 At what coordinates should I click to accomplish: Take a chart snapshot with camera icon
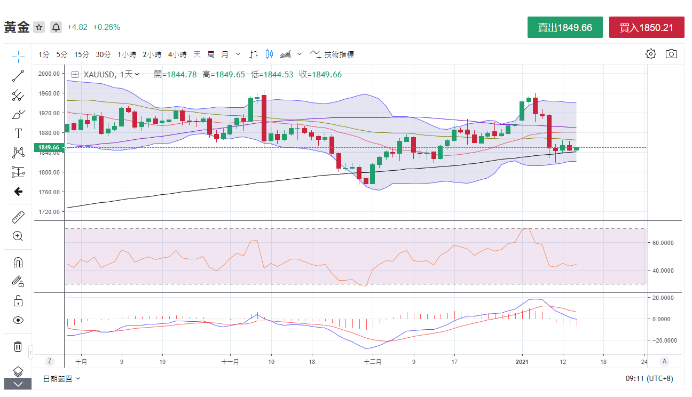(x=671, y=54)
